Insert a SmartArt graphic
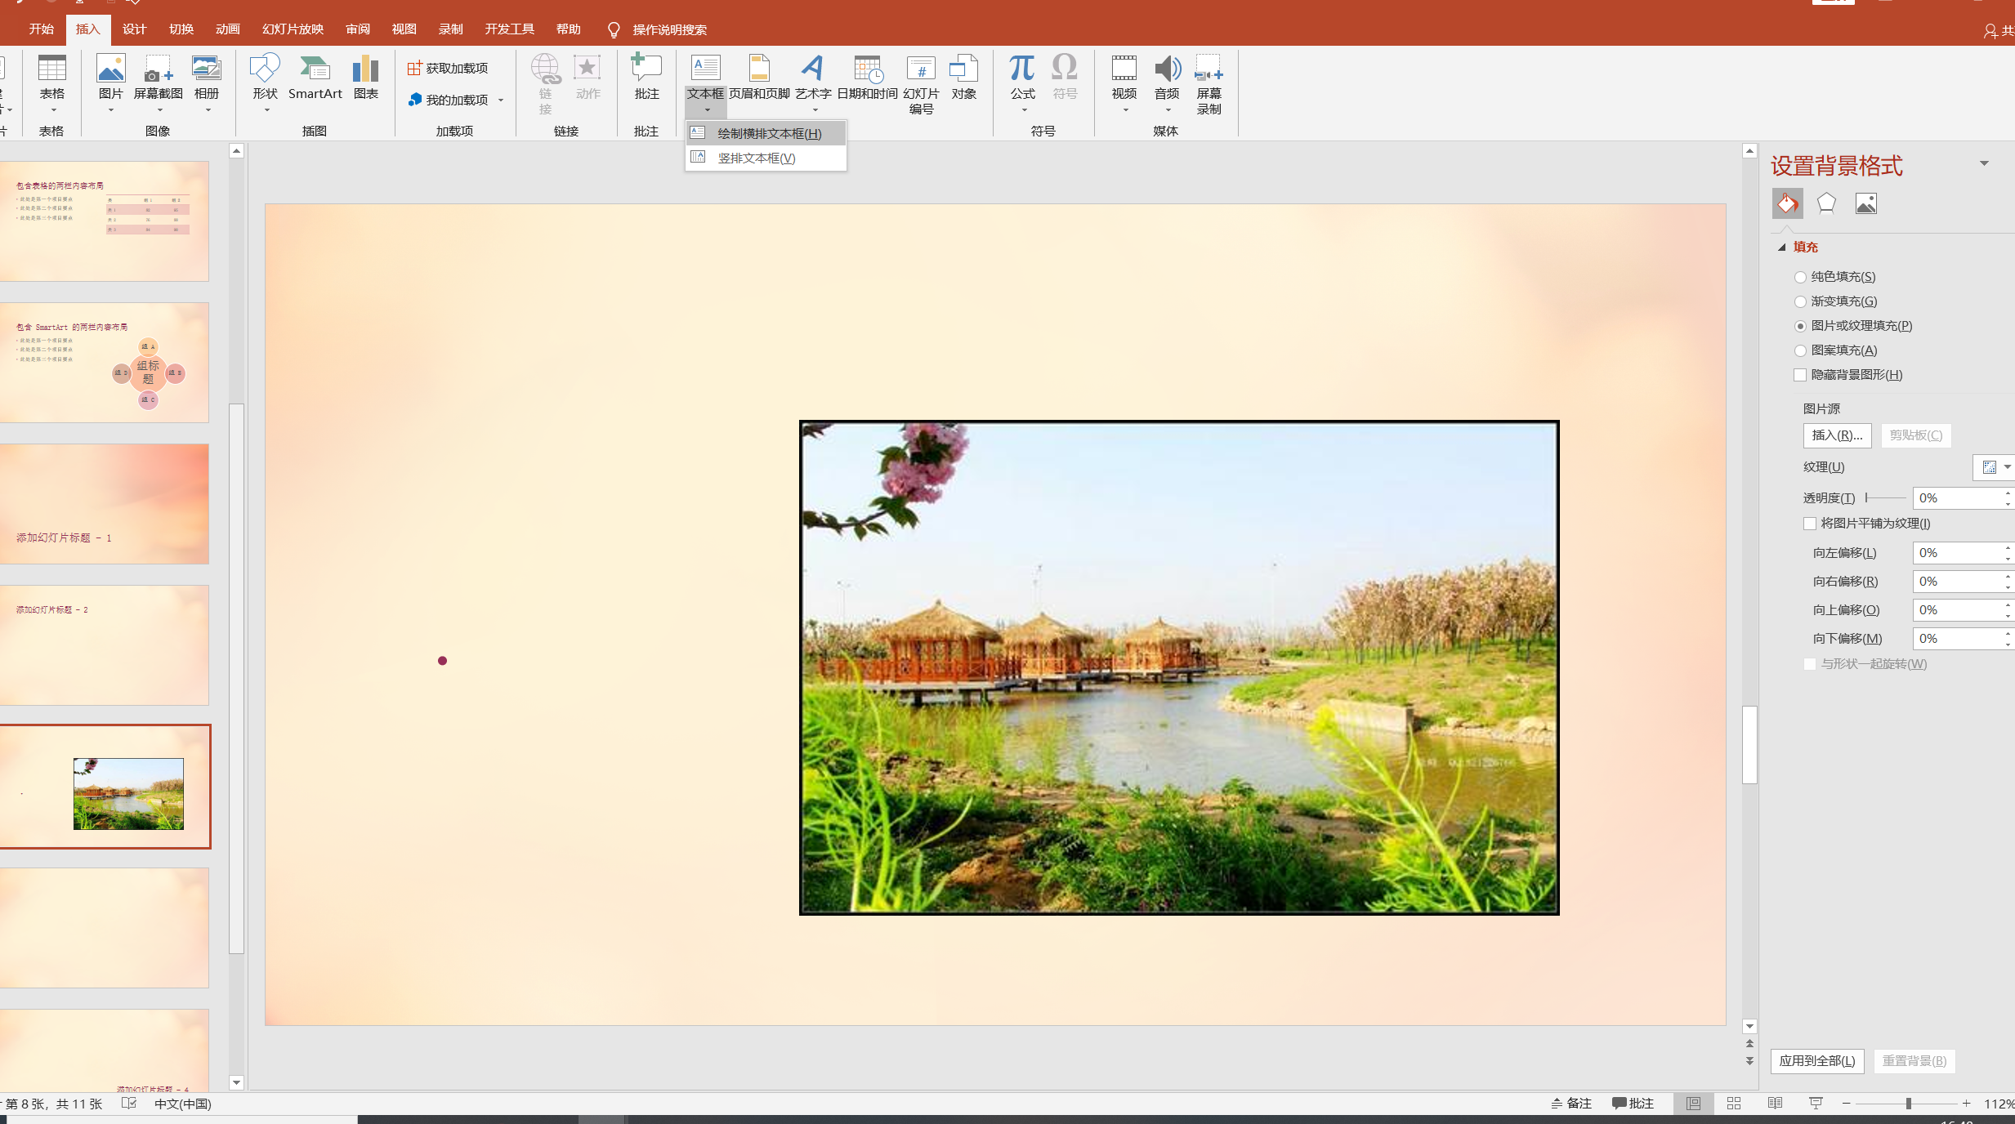 (315, 78)
